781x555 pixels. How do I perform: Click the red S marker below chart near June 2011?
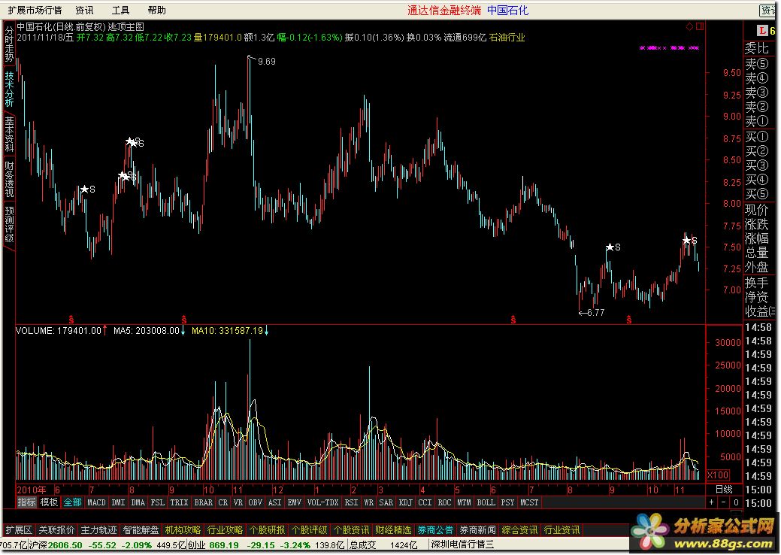[513, 320]
